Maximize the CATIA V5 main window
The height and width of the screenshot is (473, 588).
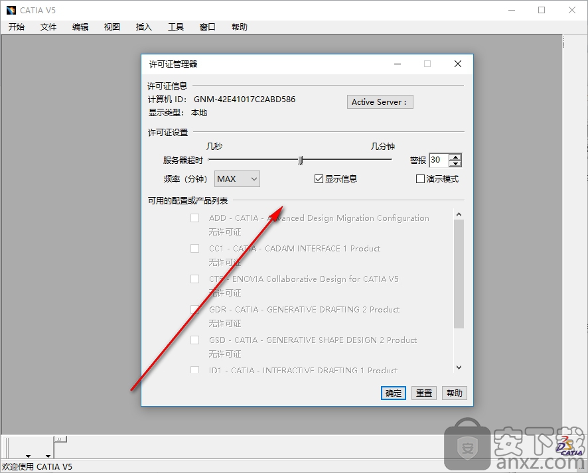point(542,10)
